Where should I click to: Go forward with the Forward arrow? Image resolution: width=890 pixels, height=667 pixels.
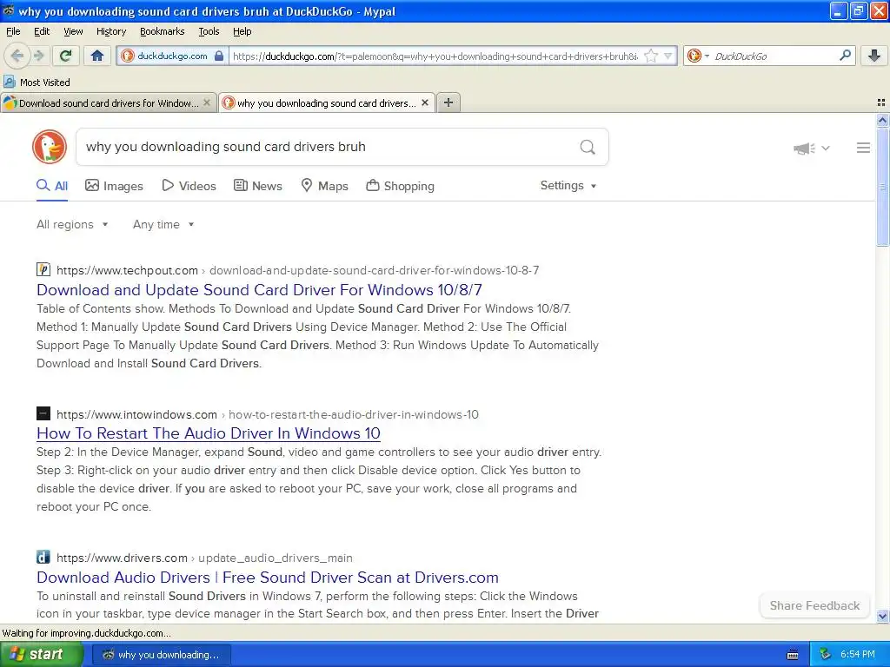point(39,56)
